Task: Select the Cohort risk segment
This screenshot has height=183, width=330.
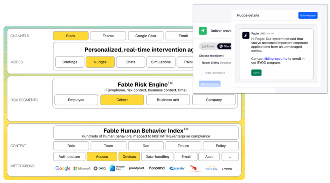Action: (122, 100)
